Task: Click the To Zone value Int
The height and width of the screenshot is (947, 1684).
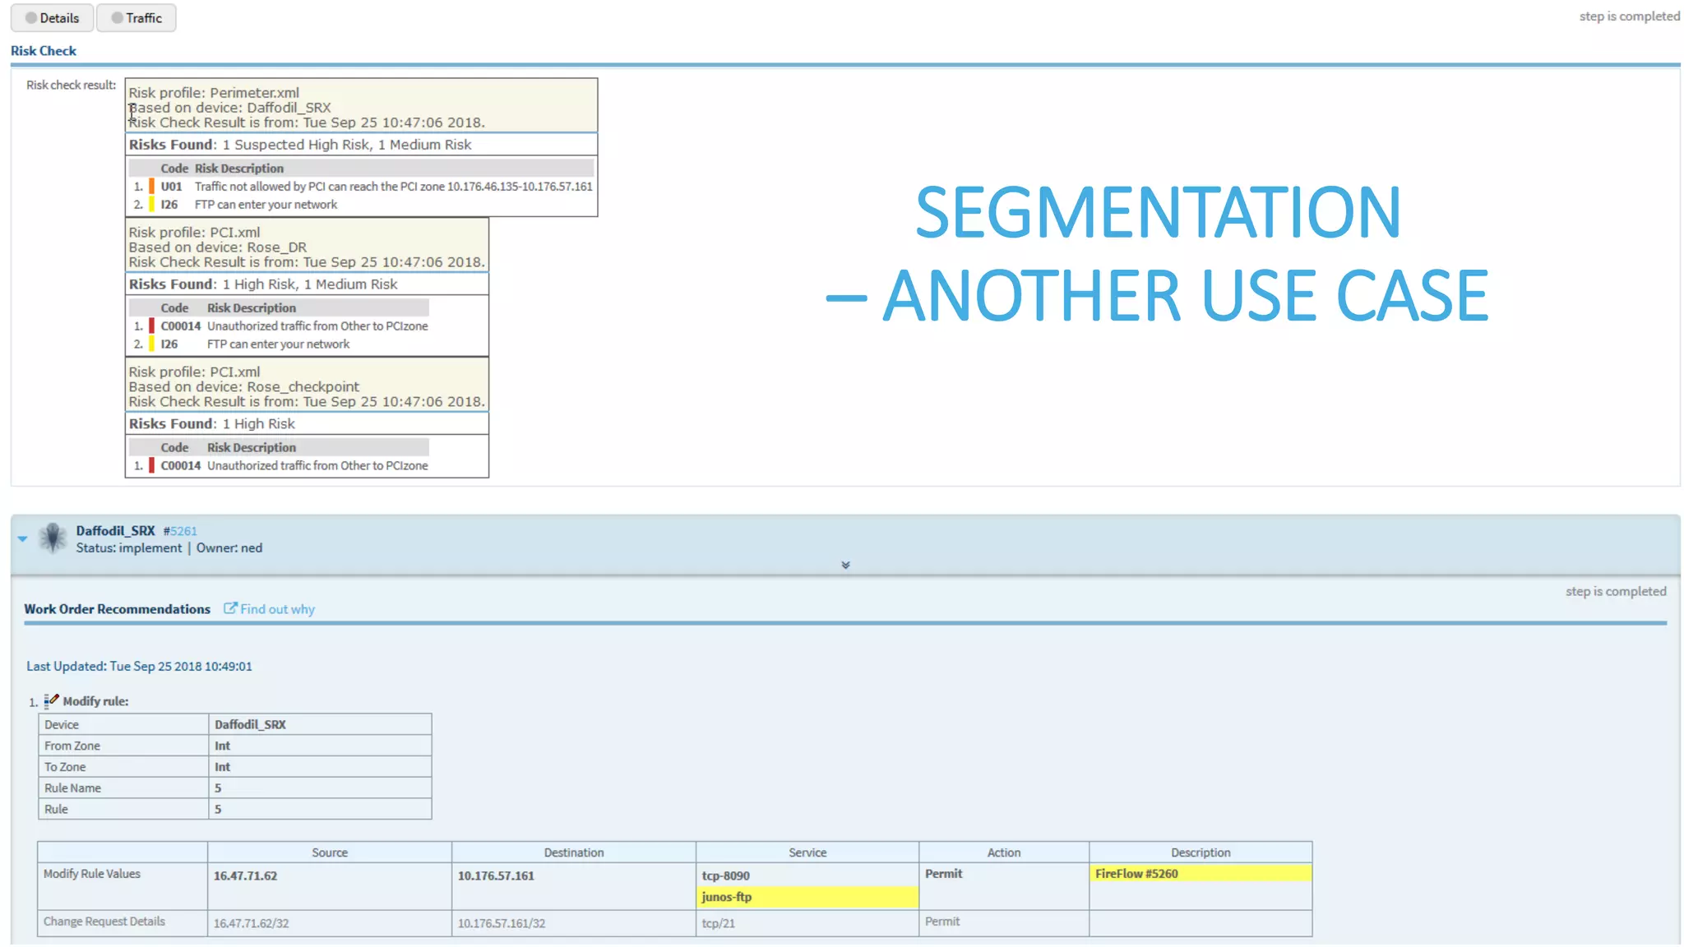Action: pyautogui.click(x=222, y=767)
